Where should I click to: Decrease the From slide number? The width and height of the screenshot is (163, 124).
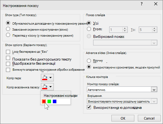125,31
